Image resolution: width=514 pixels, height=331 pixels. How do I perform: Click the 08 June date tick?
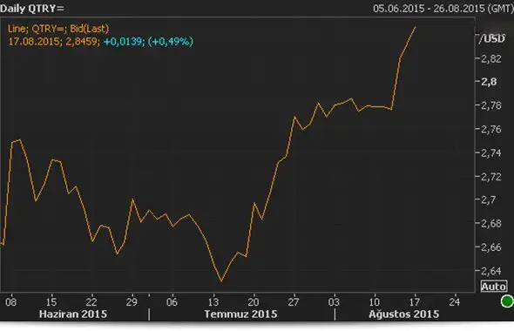pyautogui.click(x=10, y=301)
